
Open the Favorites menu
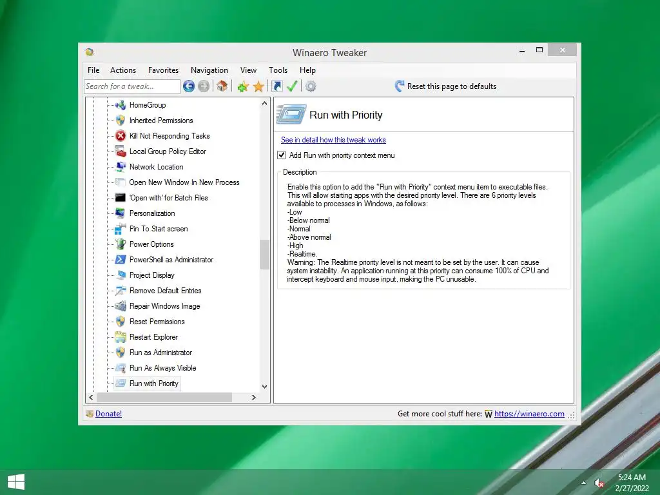(163, 70)
